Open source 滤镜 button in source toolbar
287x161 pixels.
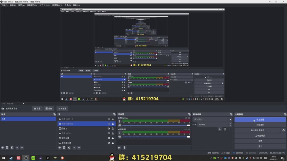(49, 108)
